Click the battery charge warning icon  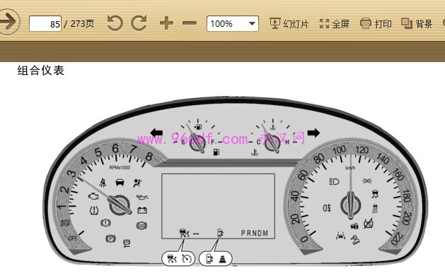click(142, 210)
